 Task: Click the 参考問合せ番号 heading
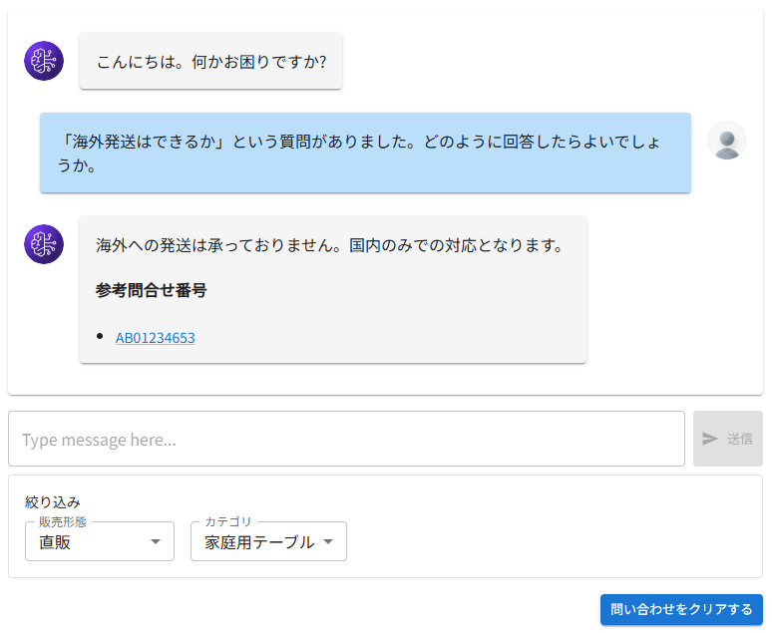pyautogui.click(x=152, y=290)
